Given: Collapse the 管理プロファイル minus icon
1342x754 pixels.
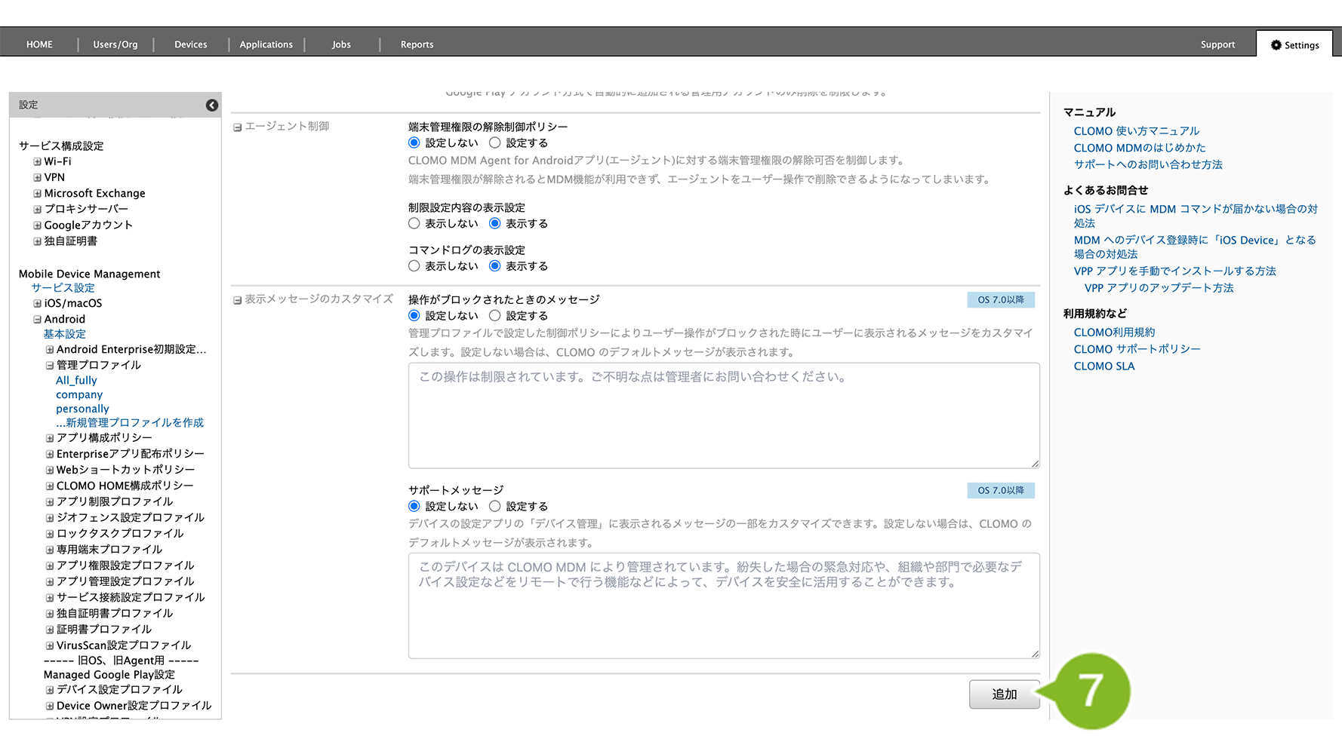Looking at the screenshot, I should tap(50, 365).
